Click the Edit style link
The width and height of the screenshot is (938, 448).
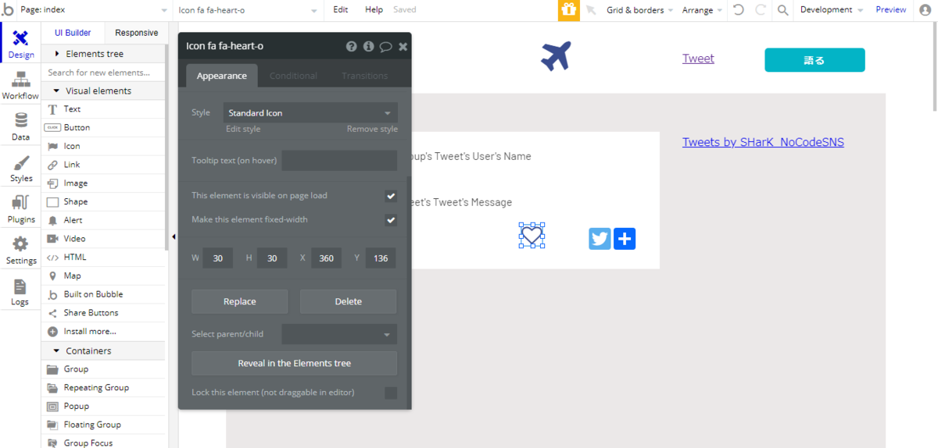(243, 130)
